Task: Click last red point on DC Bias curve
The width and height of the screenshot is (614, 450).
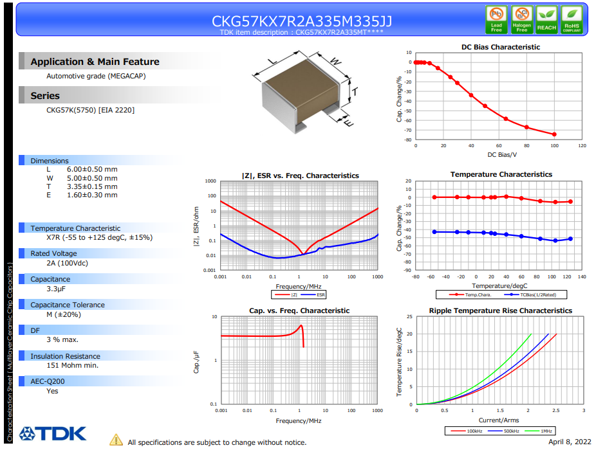Action: (x=554, y=134)
